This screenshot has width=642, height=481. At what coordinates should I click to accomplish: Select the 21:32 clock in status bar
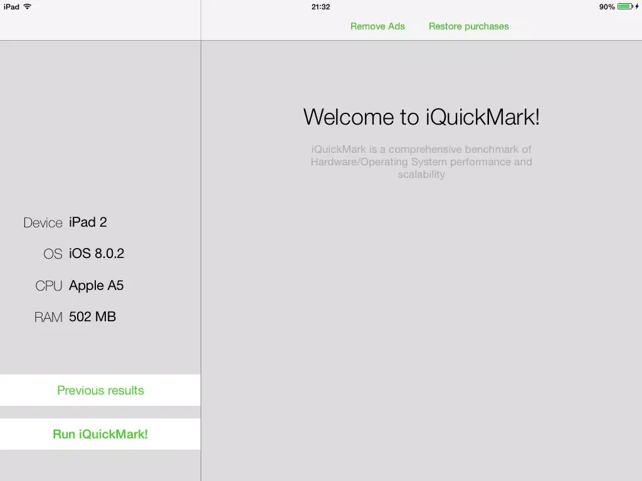coord(320,7)
